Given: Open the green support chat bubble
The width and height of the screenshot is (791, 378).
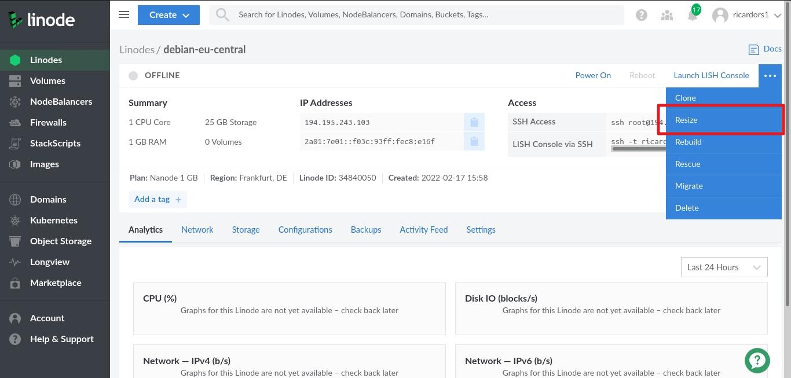Looking at the screenshot, I should 757,360.
